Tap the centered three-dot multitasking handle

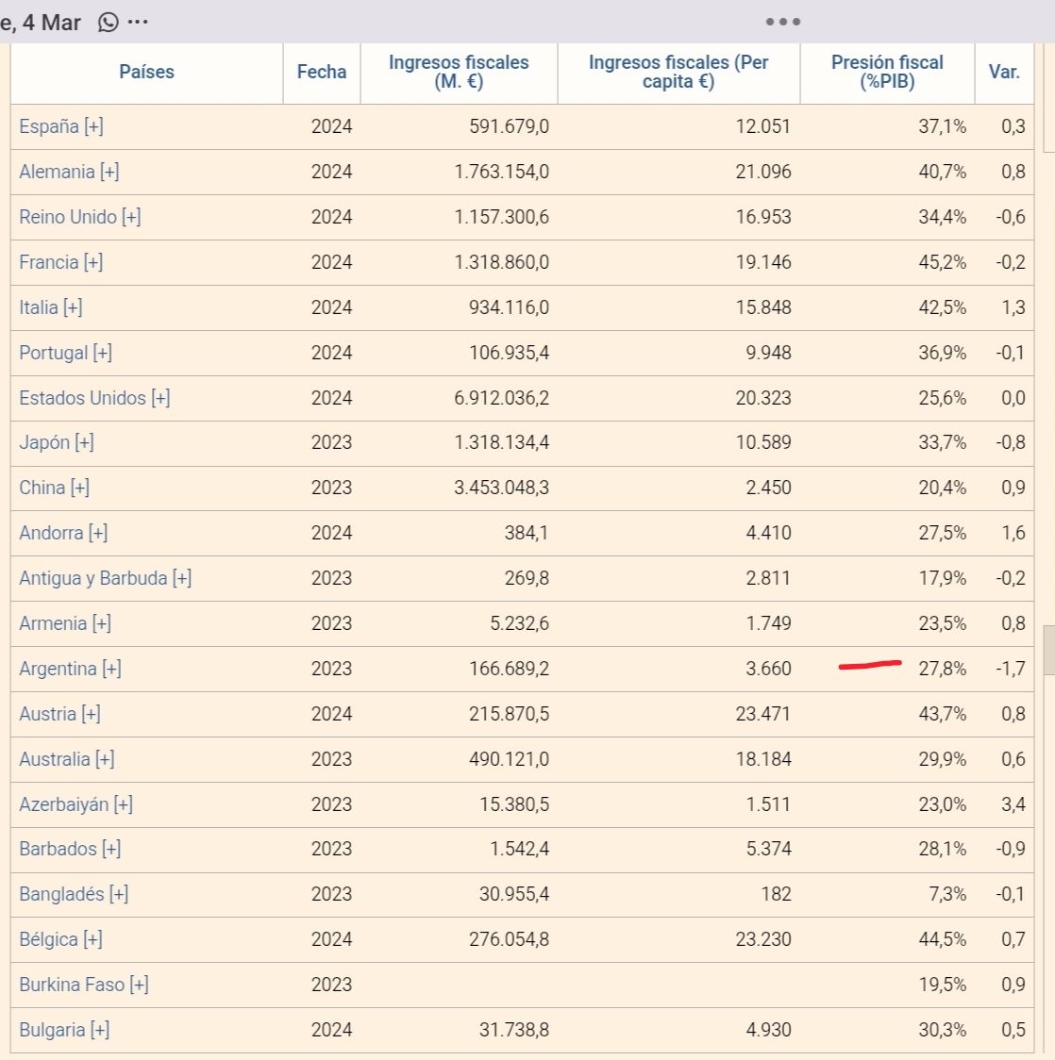coord(783,22)
